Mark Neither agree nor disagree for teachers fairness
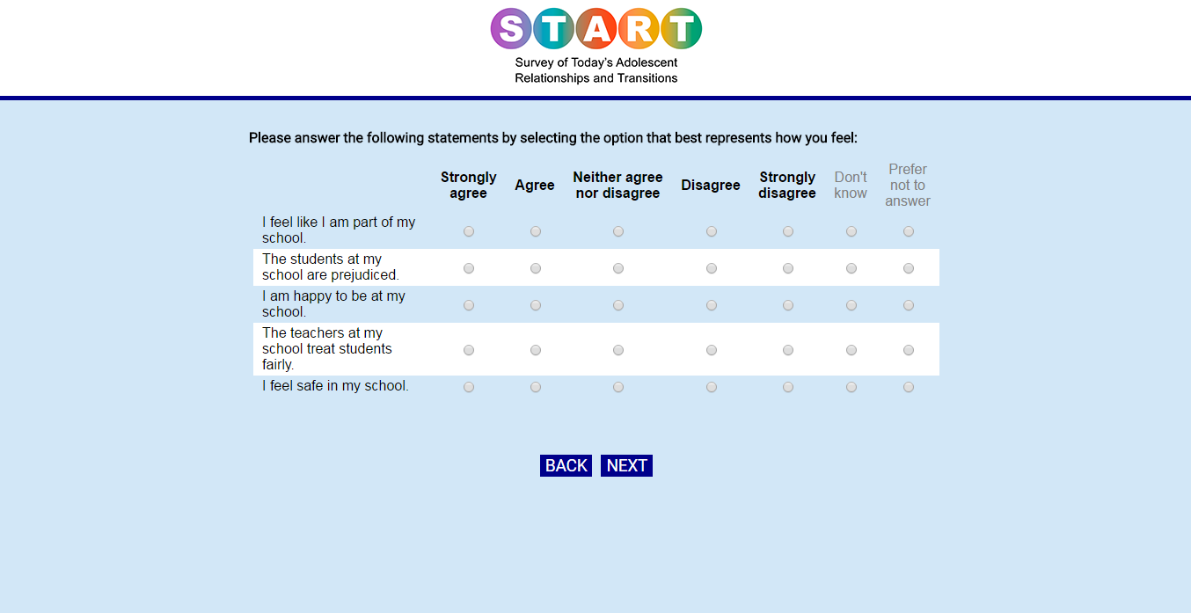1191x613 pixels. point(618,350)
